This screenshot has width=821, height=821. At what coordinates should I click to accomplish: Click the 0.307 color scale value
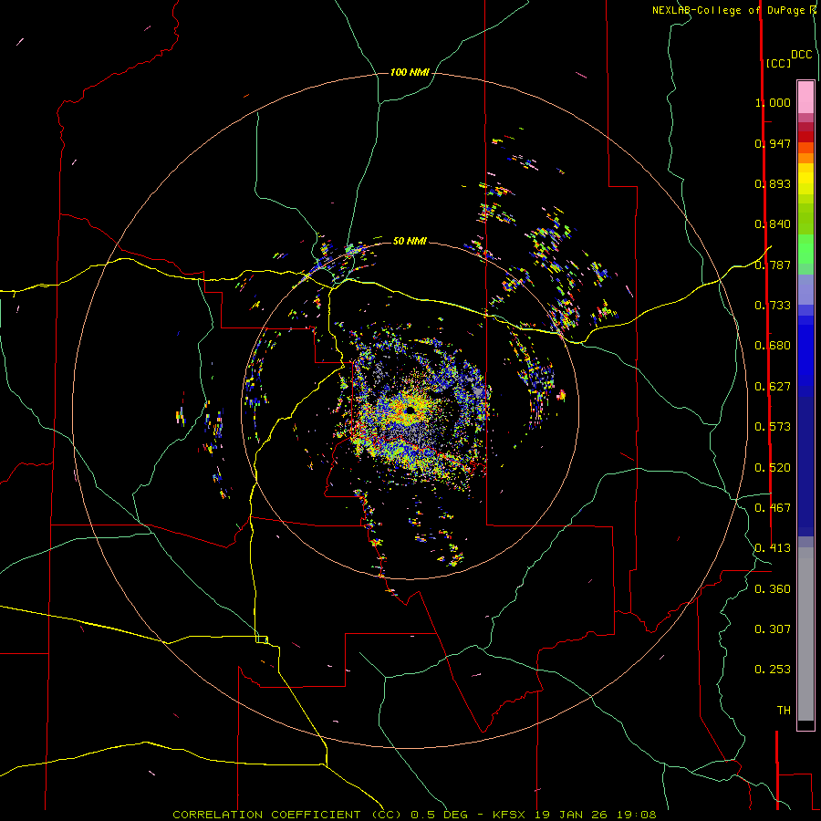tap(773, 629)
